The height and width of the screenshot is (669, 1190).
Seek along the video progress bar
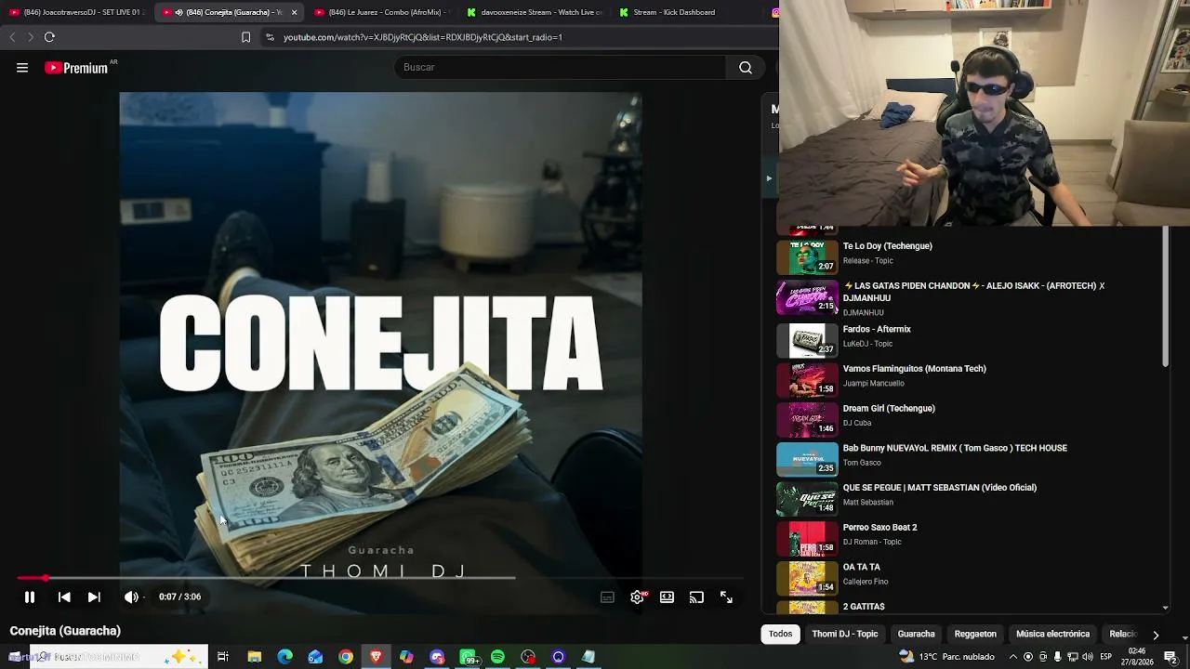pos(381,578)
